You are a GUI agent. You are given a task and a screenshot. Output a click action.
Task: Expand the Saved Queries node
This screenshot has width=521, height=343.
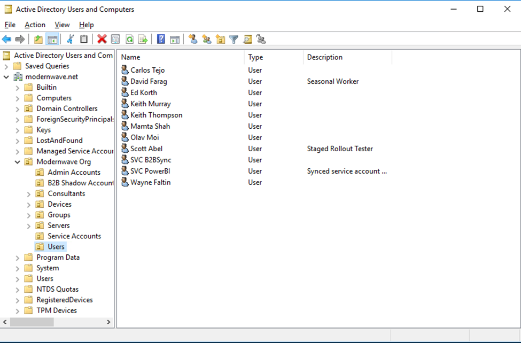point(6,66)
